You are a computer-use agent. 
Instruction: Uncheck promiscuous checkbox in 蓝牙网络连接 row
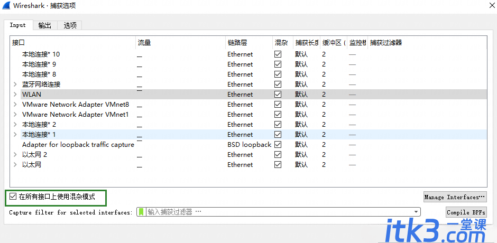coord(278,85)
